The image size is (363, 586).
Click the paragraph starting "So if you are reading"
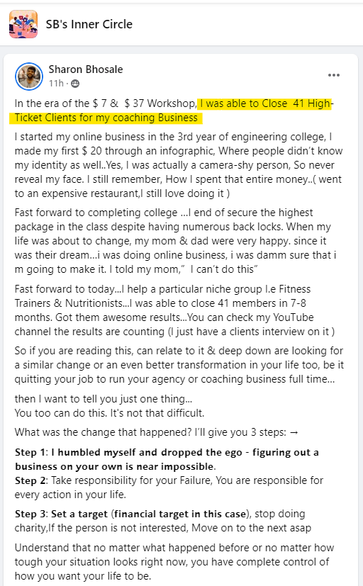tap(179, 365)
